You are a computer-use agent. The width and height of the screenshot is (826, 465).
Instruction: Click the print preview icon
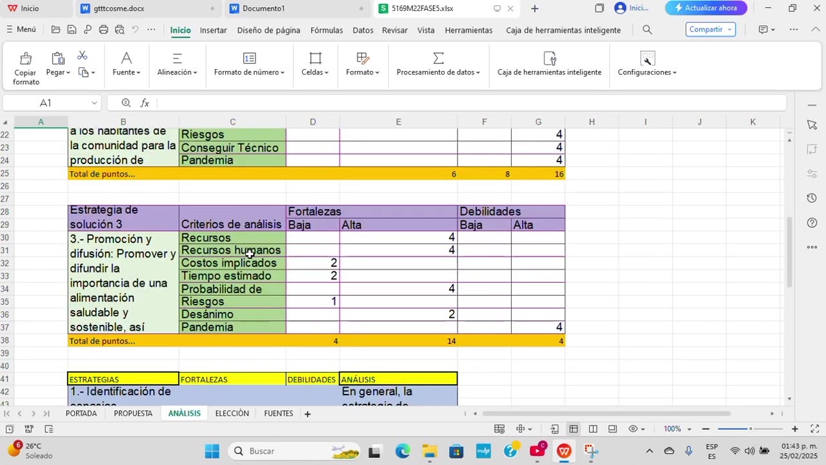pos(119,30)
